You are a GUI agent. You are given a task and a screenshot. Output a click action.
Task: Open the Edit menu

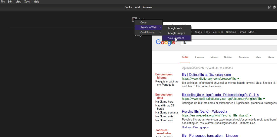(x=10, y=2)
